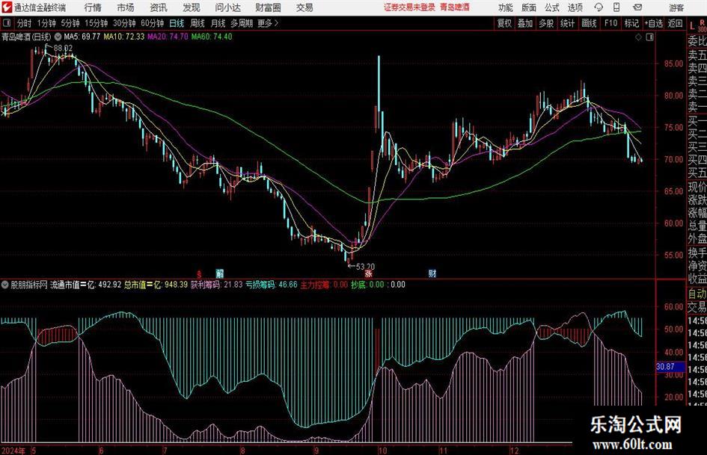This screenshot has width=707, height=455.
Task: Toggle right panel icon above chart
Action: [x=649, y=37]
